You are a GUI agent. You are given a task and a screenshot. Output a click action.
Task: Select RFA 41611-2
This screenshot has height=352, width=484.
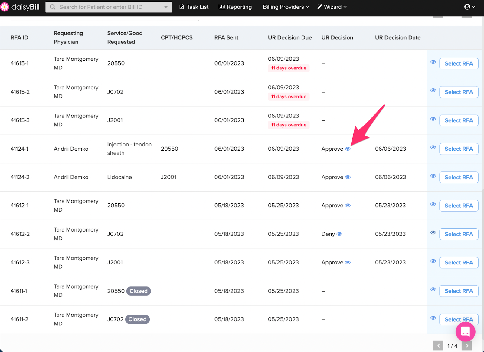(x=459, y=319)
